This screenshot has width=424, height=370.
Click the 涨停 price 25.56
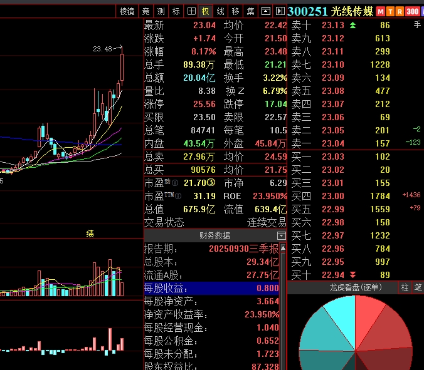point(204,104)
